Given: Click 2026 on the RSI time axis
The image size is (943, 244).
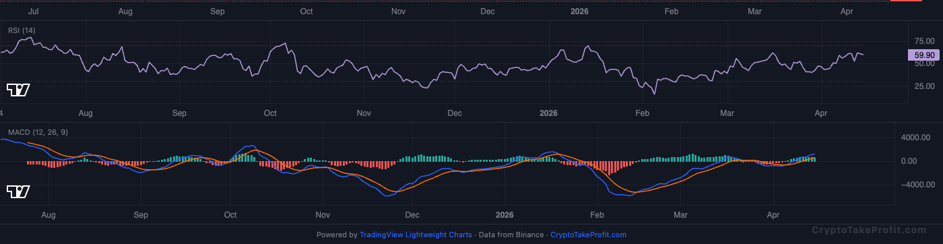Looking at the screenshot, I should click(549, 113).
